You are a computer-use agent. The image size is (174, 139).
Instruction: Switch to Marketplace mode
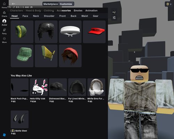point(50,4)
